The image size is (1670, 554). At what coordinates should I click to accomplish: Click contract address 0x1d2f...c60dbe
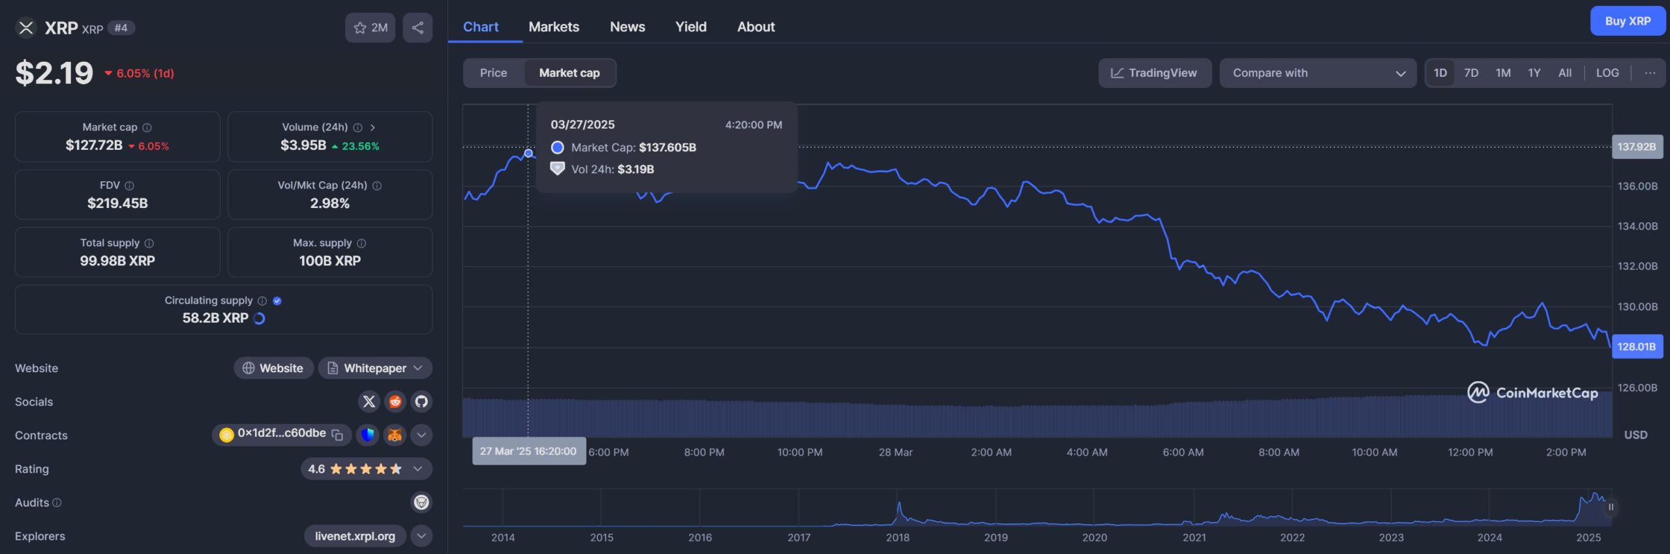coord(282,433)
